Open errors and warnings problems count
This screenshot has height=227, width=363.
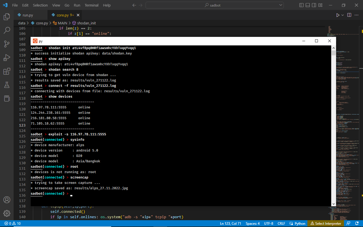coord(12,224)
